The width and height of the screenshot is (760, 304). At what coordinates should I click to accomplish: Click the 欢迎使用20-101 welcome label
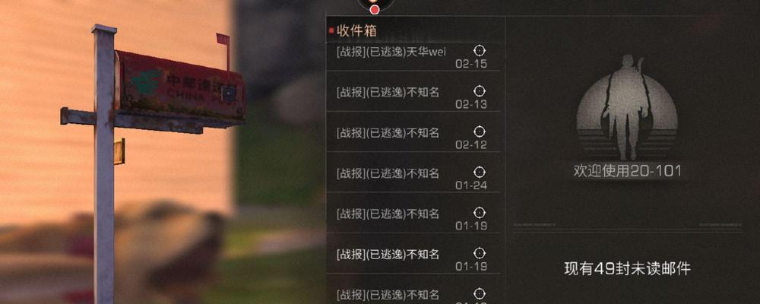627,171
